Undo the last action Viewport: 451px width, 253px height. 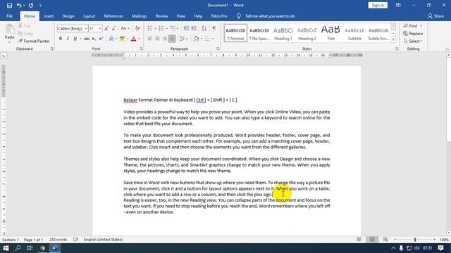click(x=19, y=6)
